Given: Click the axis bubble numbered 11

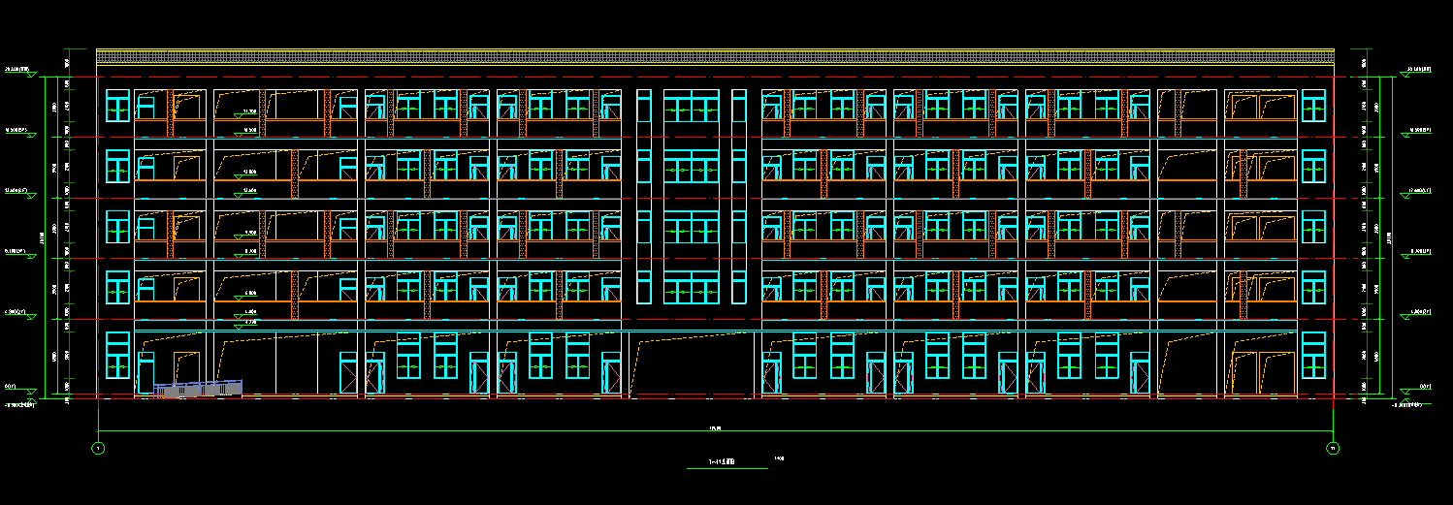Looking at the screenshot, I should point(1333,448).
